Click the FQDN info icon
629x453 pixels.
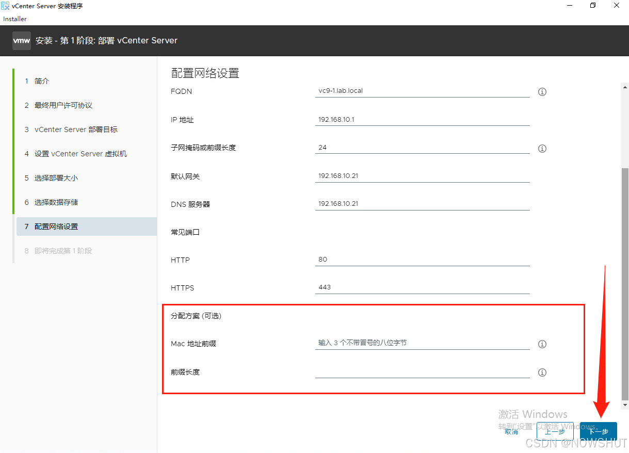(542, 92)
